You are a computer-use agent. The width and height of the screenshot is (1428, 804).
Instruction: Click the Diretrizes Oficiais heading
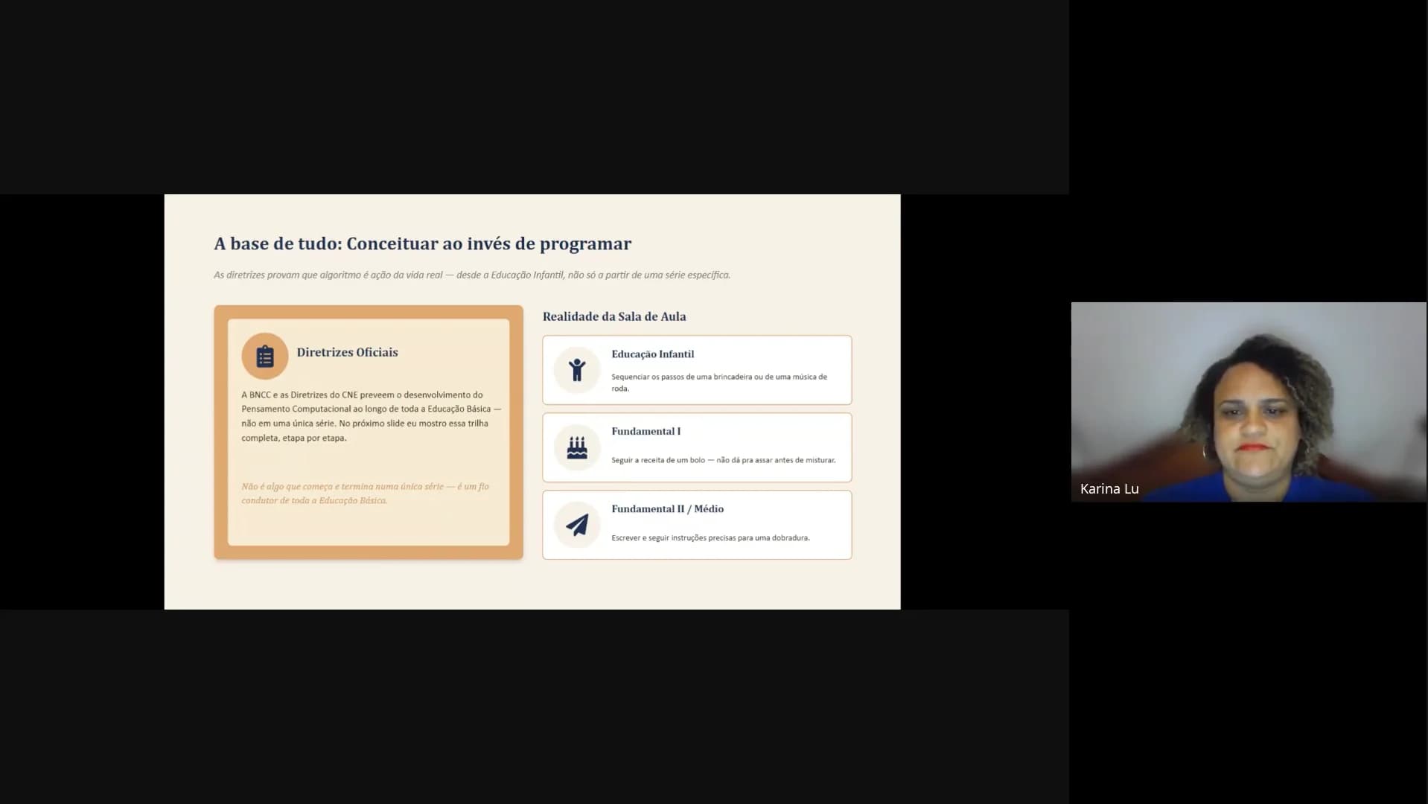click(347, 352)
